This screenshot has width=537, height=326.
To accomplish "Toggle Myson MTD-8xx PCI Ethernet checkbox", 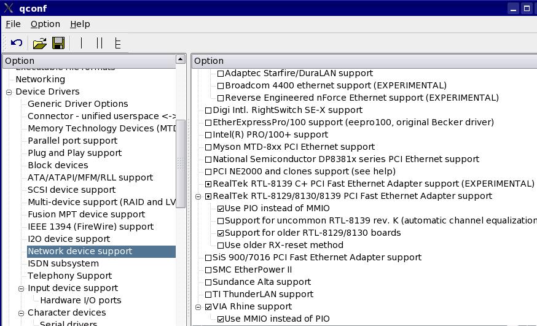I will pyautogui.click(x=208, y=147).
